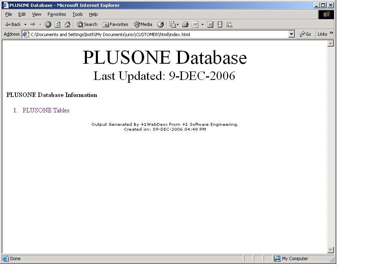Go back with the Back button
Image resolution: width=379 pixels, height=280 pixels.
click(x=13, y=24)
